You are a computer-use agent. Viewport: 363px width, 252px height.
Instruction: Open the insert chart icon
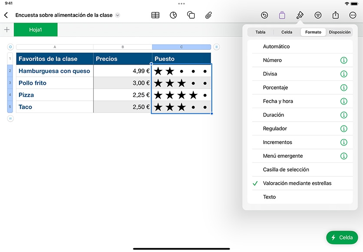tap(173, 15)
